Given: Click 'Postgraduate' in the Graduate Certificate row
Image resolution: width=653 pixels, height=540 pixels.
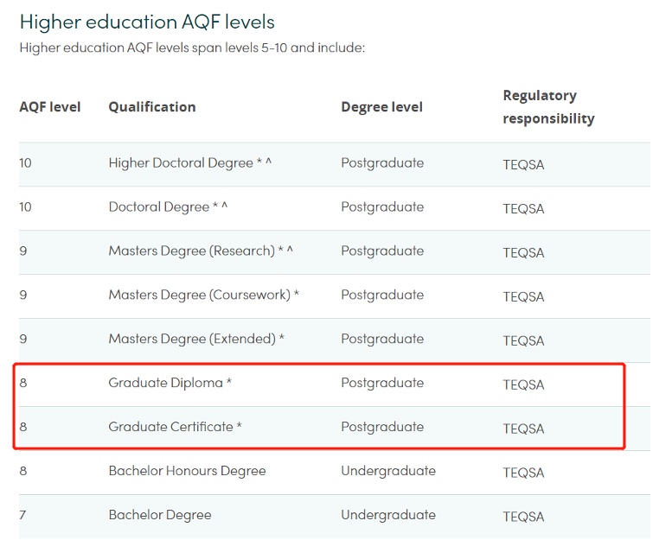Looking at the screenshot, I should click(x=382, y=427).
